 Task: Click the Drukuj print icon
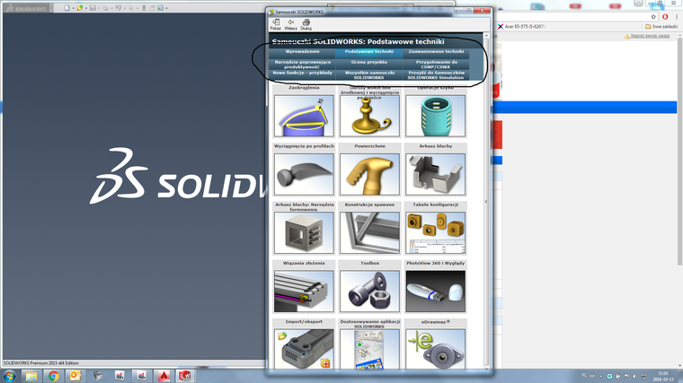(306, 24)
